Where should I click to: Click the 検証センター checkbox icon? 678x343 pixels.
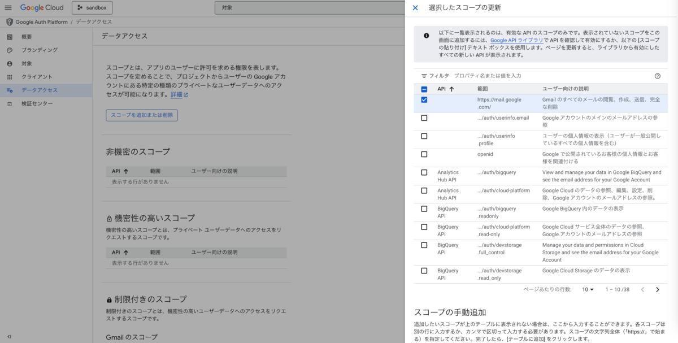(10, 103)
